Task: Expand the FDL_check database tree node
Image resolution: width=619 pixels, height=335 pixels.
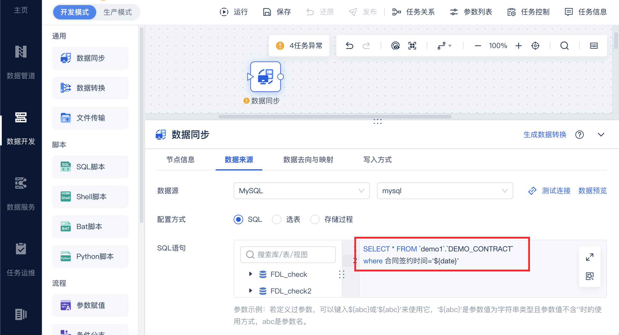Action: click(x=251, y=274)
